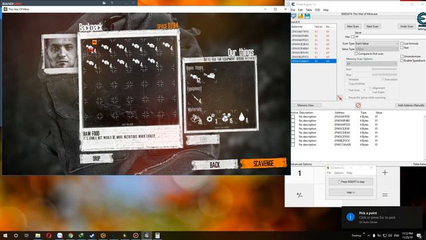The height and width of the screenshot is (240, 426).
Task: Open the Windows Start menu
Action: click(5, 235)
